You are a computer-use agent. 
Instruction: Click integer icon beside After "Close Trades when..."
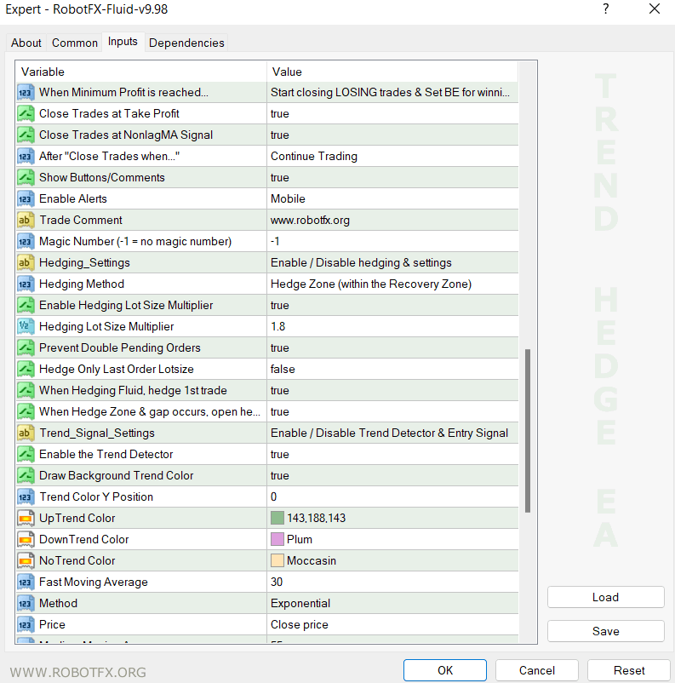26,157
